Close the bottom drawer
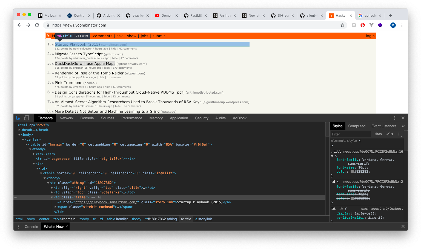 click(x=403, y=227)
